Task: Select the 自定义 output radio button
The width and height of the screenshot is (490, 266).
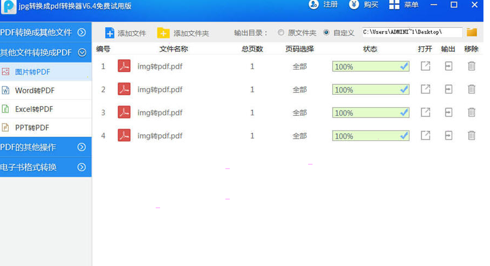Action: 326,32
